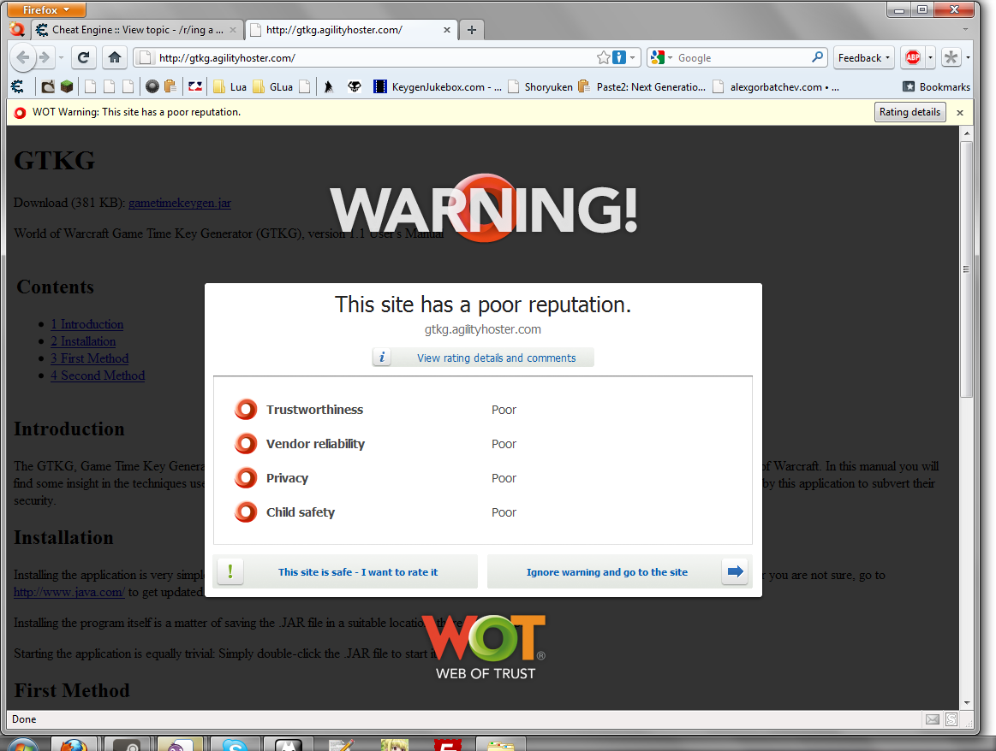
Task: Go back to the previous page
Action: 23,57
